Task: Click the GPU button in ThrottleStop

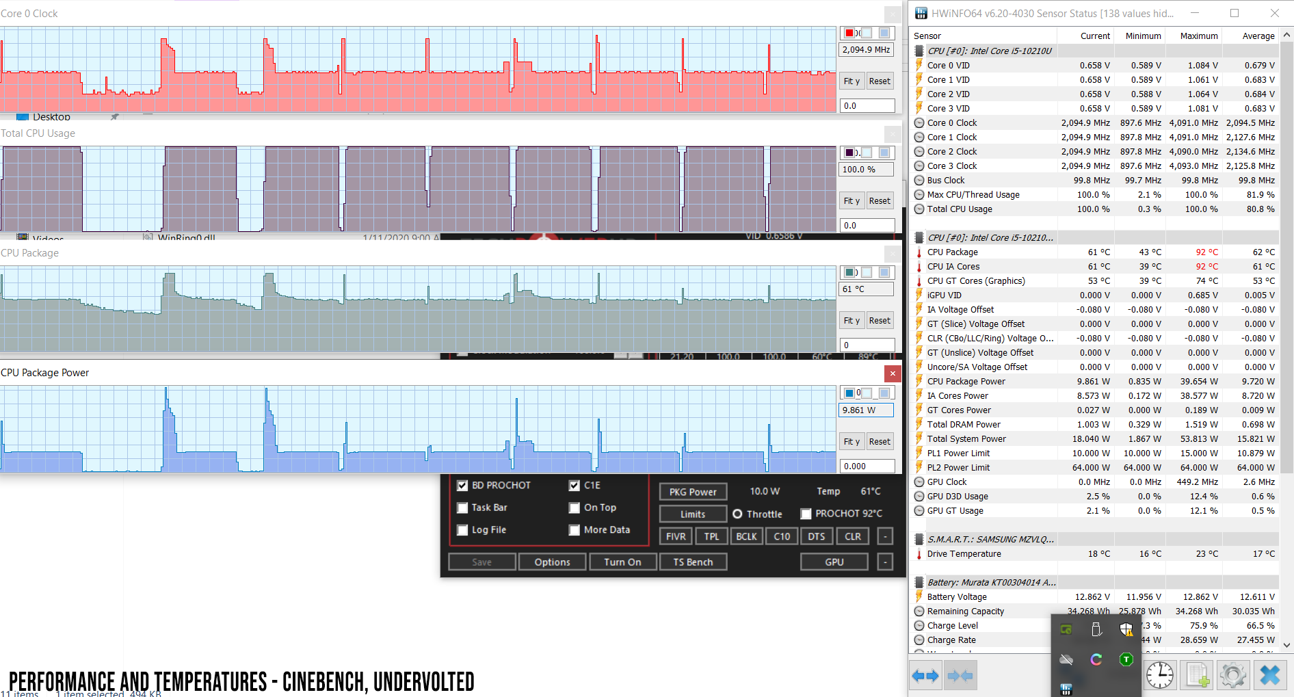Action: coord(834,562)
